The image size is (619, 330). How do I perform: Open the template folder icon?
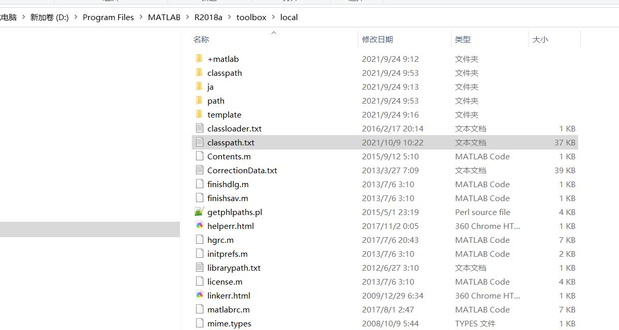coord(200,114)
